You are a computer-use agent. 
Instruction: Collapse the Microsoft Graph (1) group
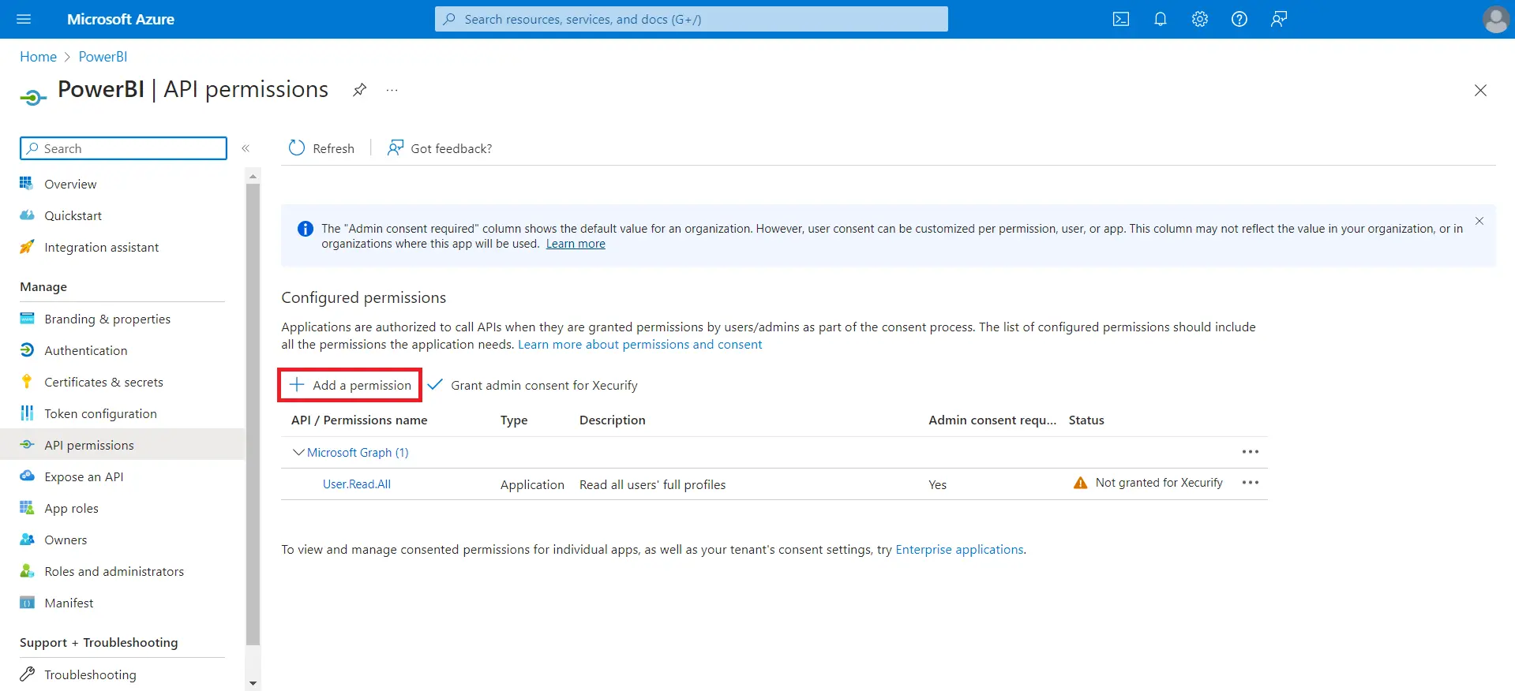[x=298, y=452]
